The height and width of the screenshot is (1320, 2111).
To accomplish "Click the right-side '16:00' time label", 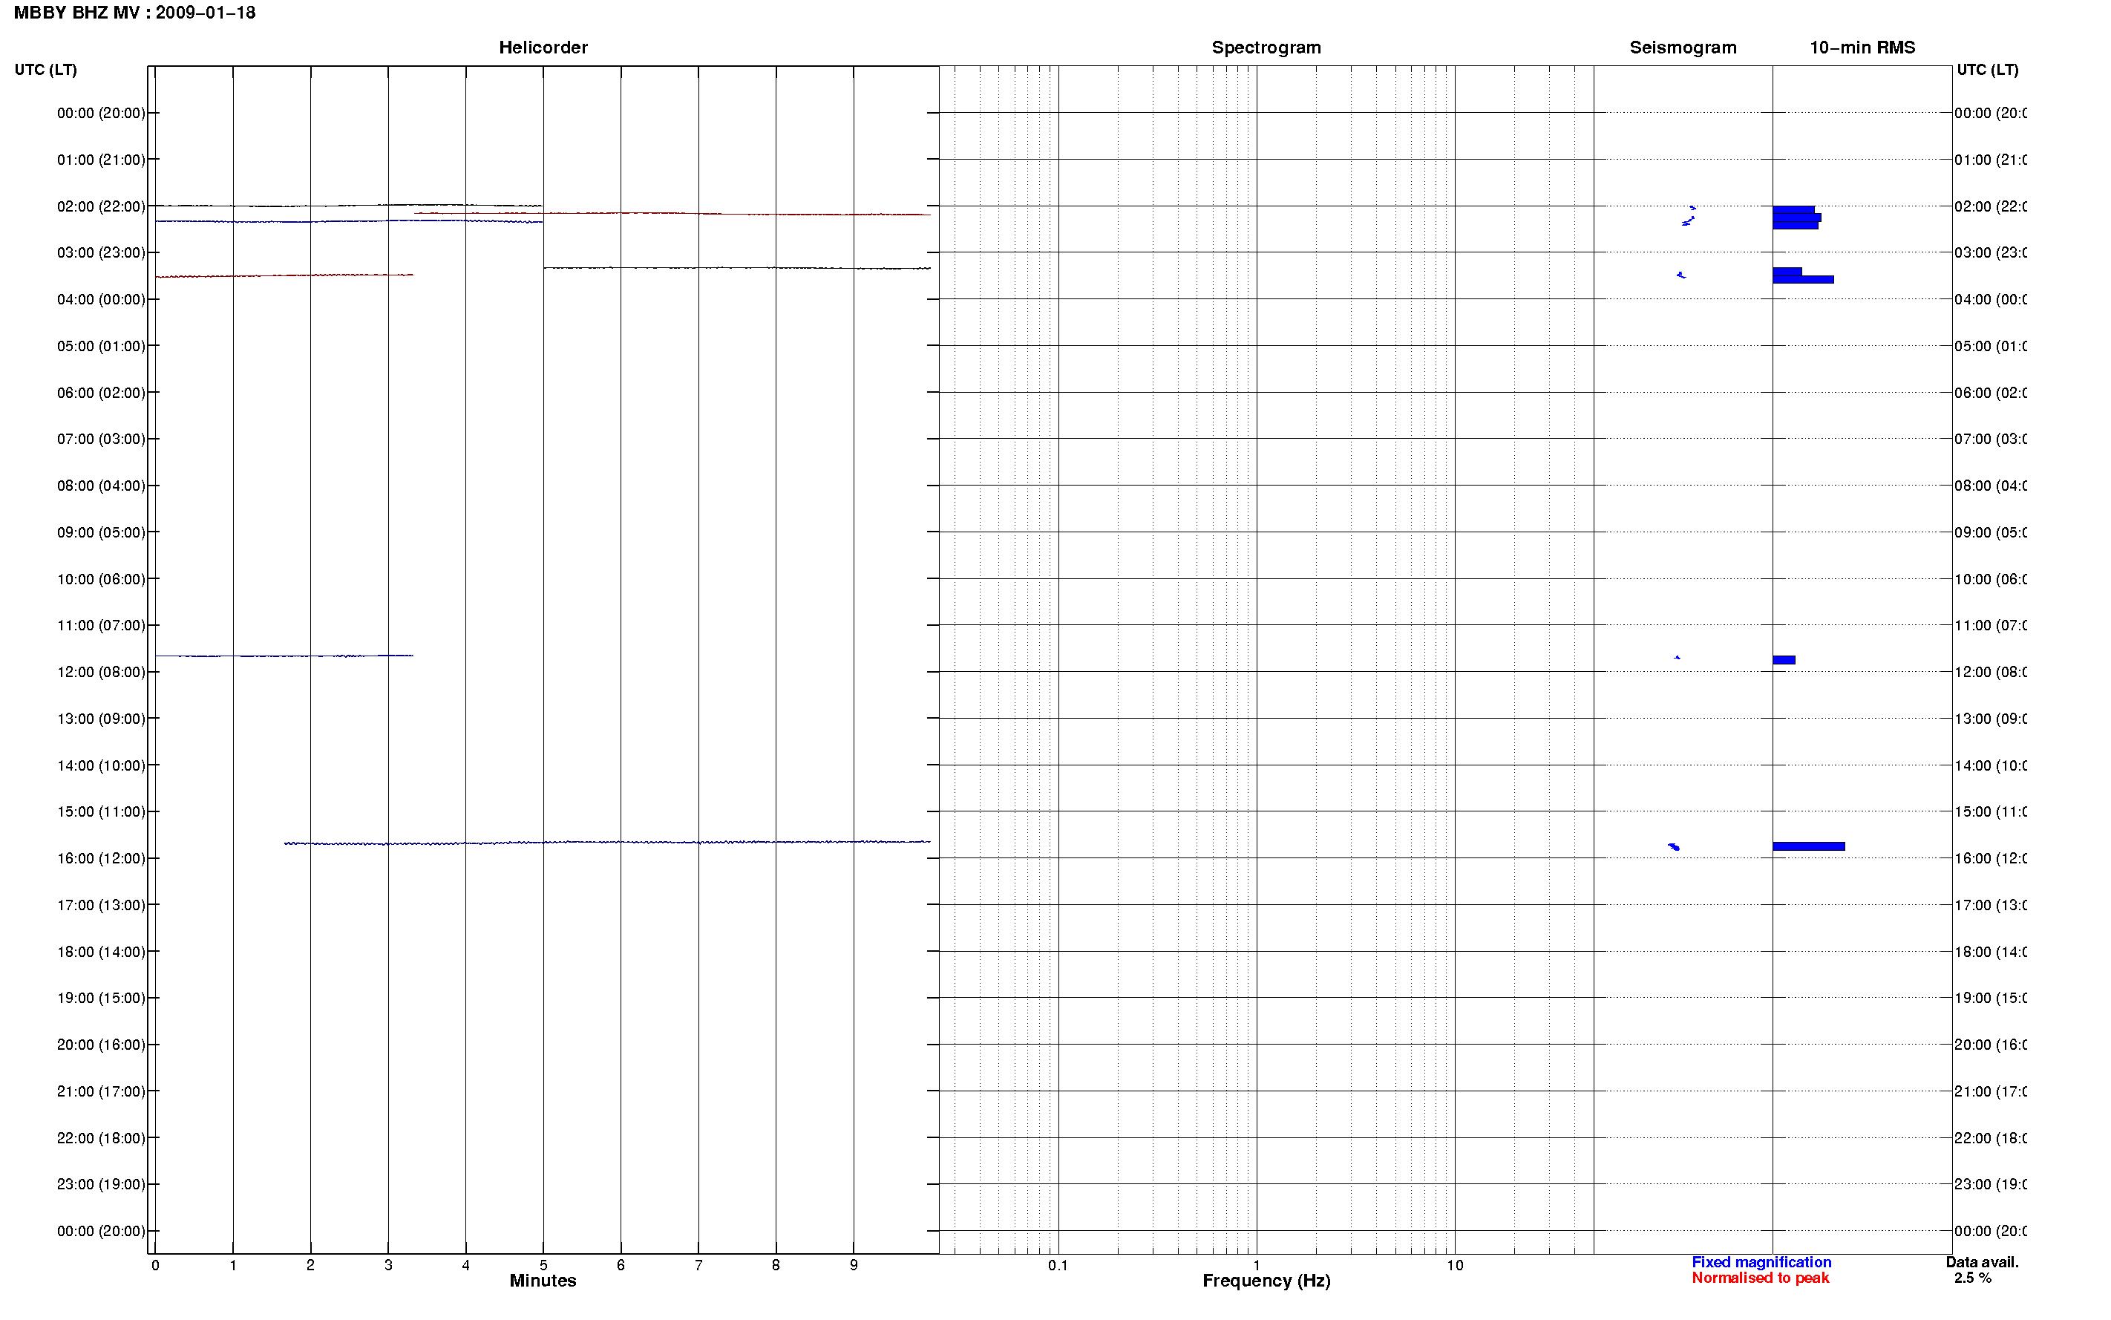I will click(x=1990, y=859).
